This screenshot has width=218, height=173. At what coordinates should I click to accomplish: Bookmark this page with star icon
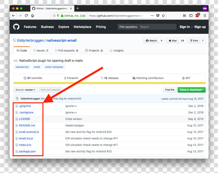click(163, 16)
